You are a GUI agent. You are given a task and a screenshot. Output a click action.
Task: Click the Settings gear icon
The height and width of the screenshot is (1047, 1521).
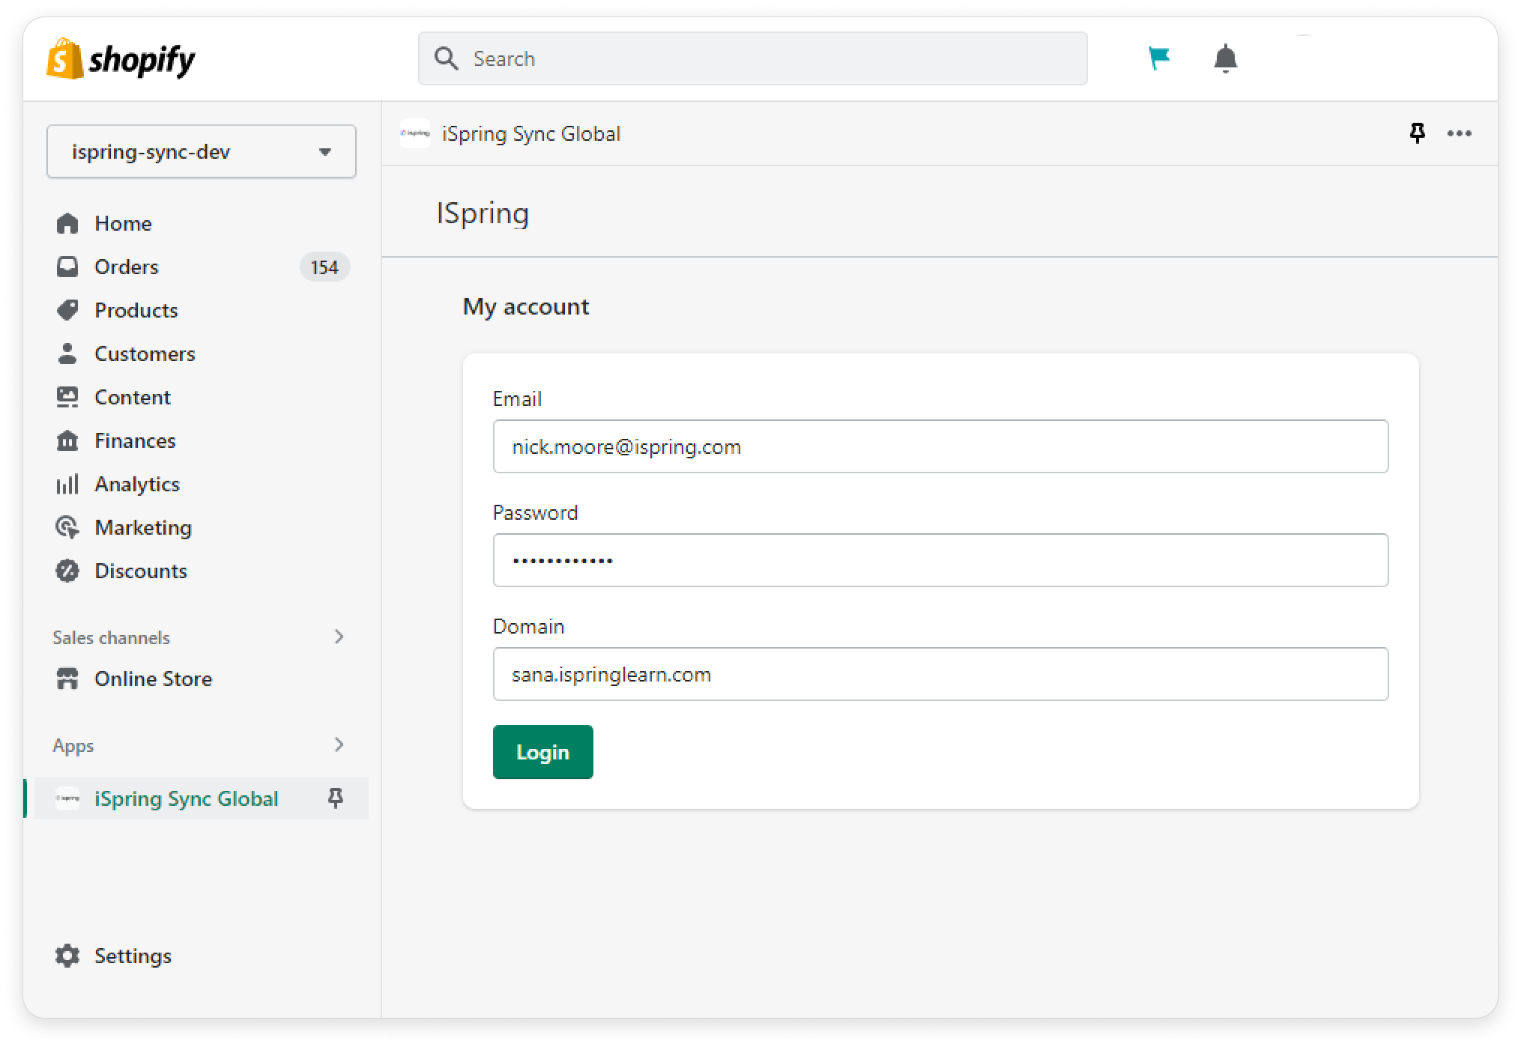pyautogui.click(x=67, y=956)
